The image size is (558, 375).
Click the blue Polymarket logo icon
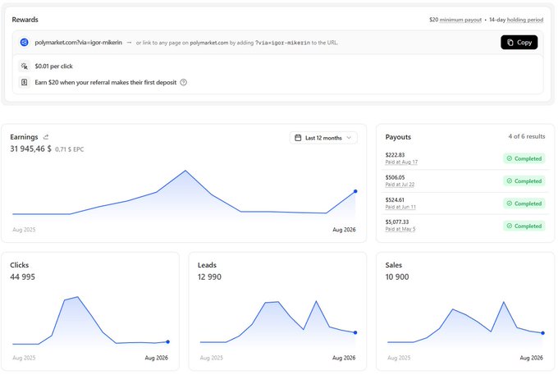(x=24, y=43)
